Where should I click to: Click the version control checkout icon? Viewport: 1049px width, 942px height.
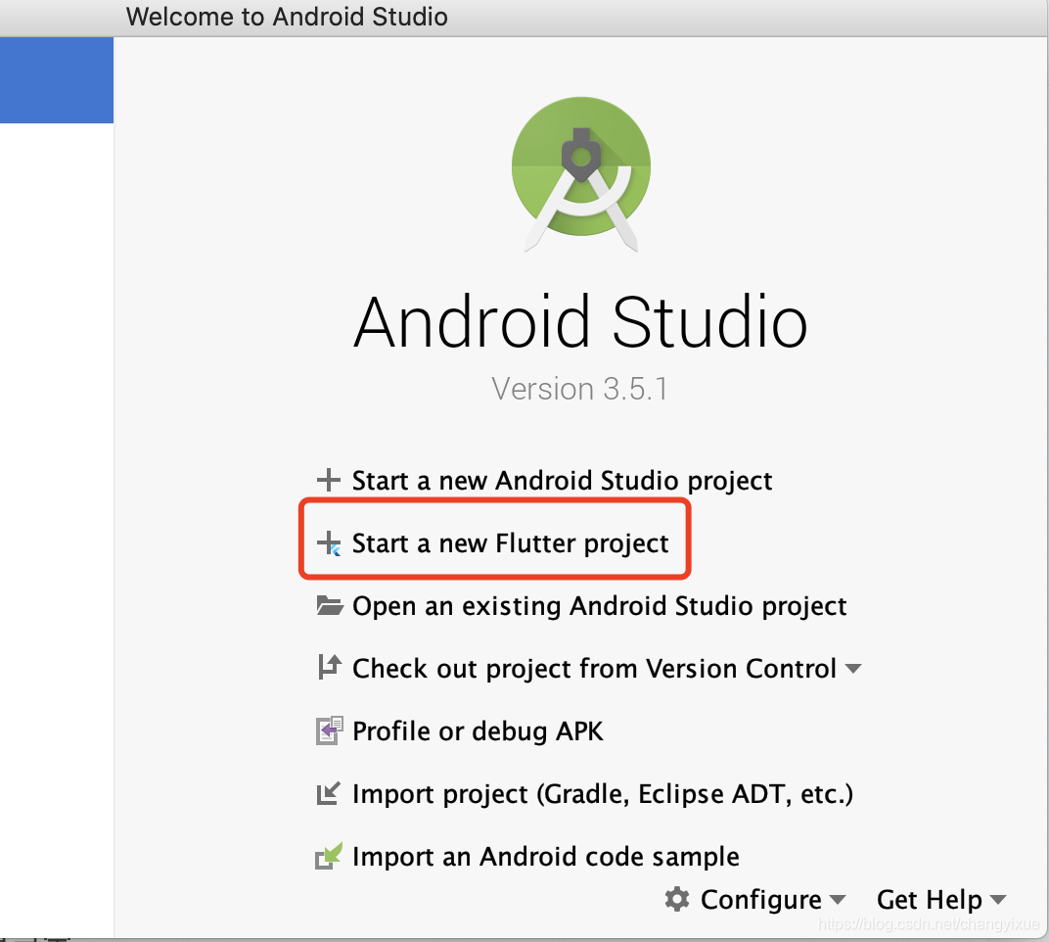pos(329,668)
